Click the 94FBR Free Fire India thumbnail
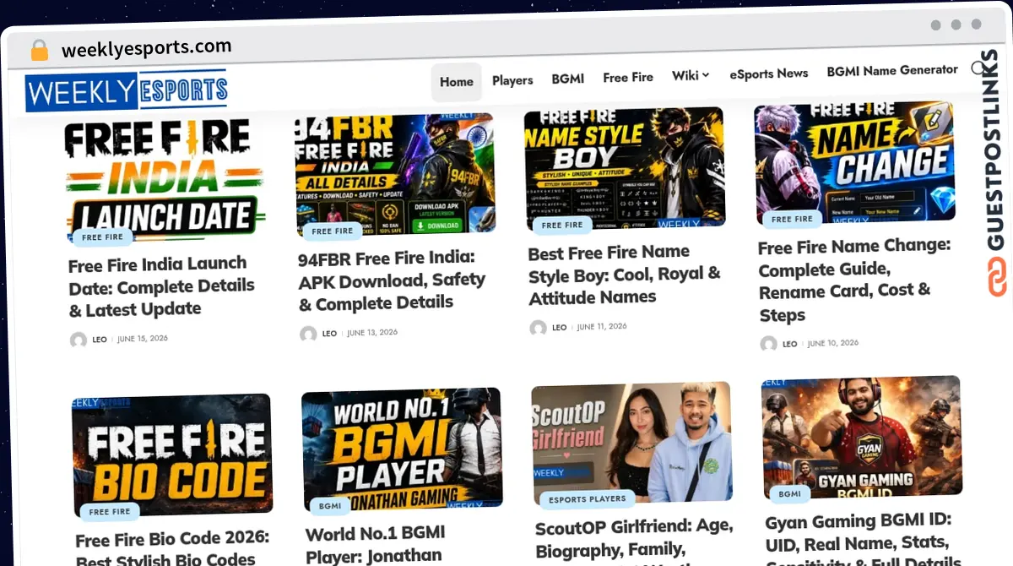This screenshot has width=1013, height=566. pos(394,173)
